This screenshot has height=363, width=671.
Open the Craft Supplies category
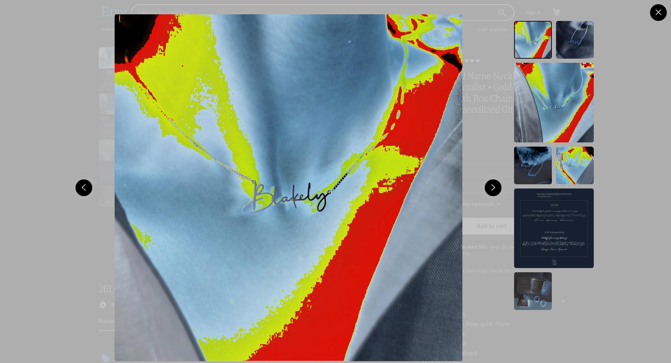[492, 30]
